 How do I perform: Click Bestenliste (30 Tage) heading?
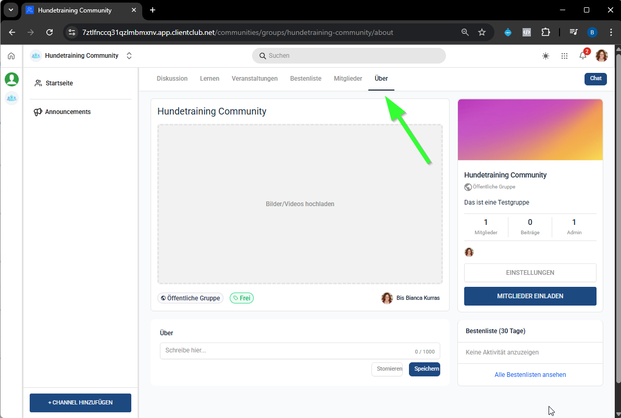495,331
